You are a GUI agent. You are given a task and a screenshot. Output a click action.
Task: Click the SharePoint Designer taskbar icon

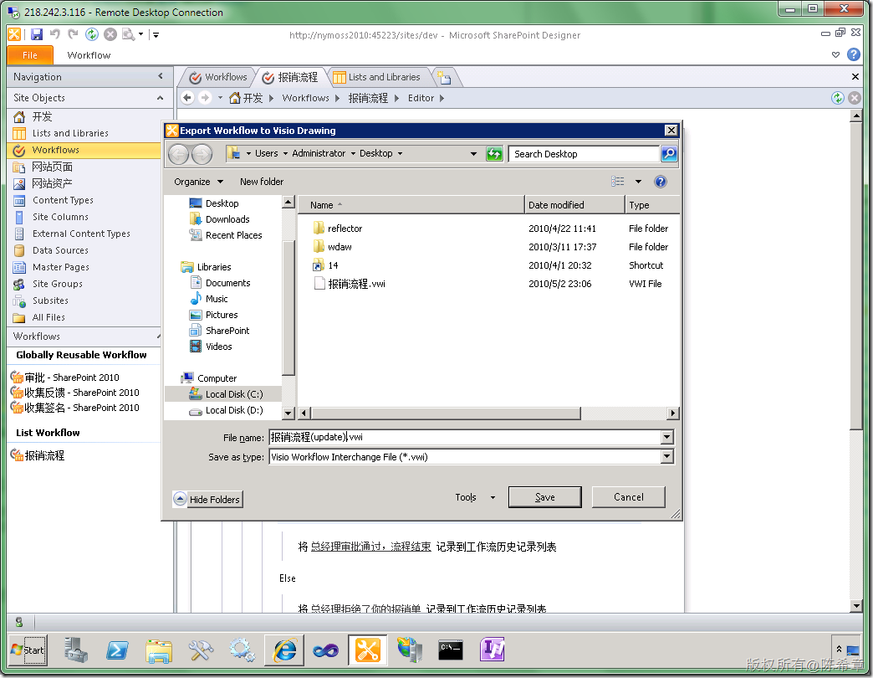coord(368,650)
